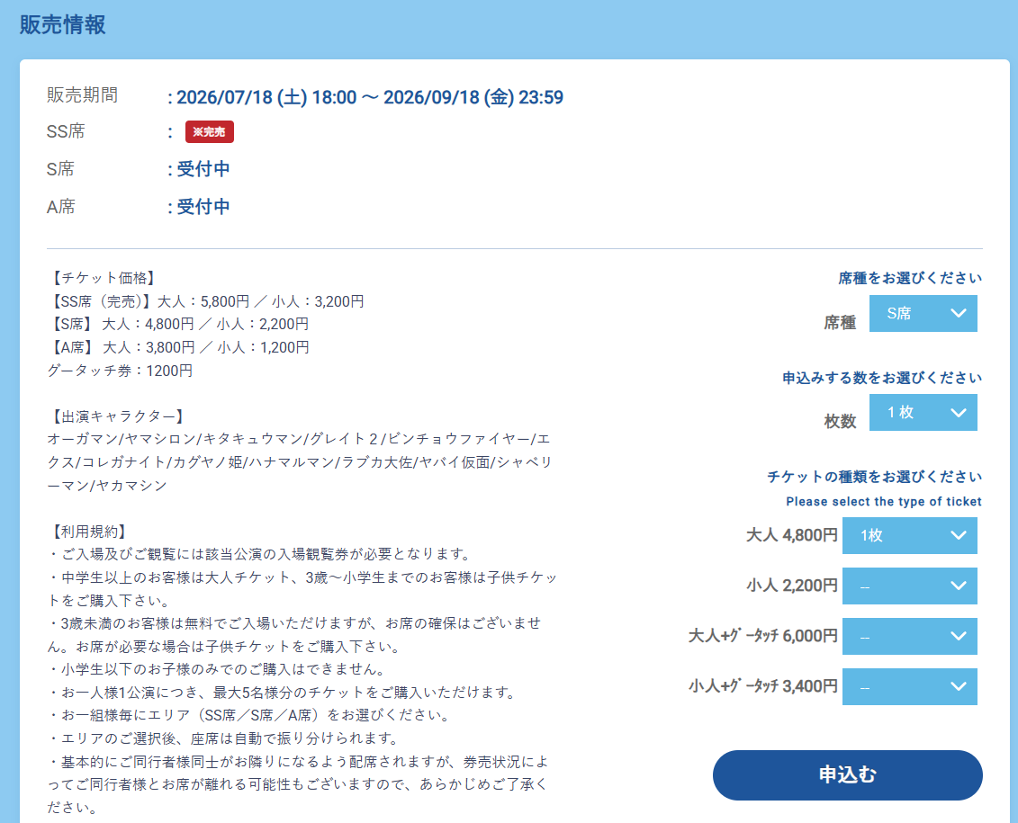The width and height of the screenshot is (1018, 823).
Task: Open the 小人+グータッチ 3,400円 quantity dropdown
Action: coord(910,687)
